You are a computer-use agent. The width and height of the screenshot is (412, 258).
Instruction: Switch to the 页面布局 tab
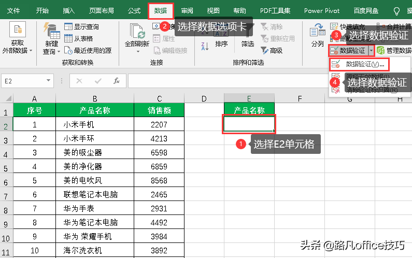pyautogui.click(x=102, y=11)
